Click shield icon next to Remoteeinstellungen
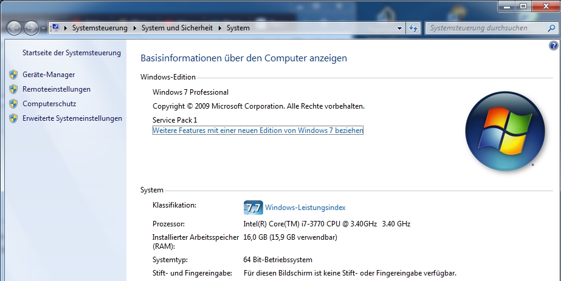Screen dimensions: 561x281 [13, 89]
